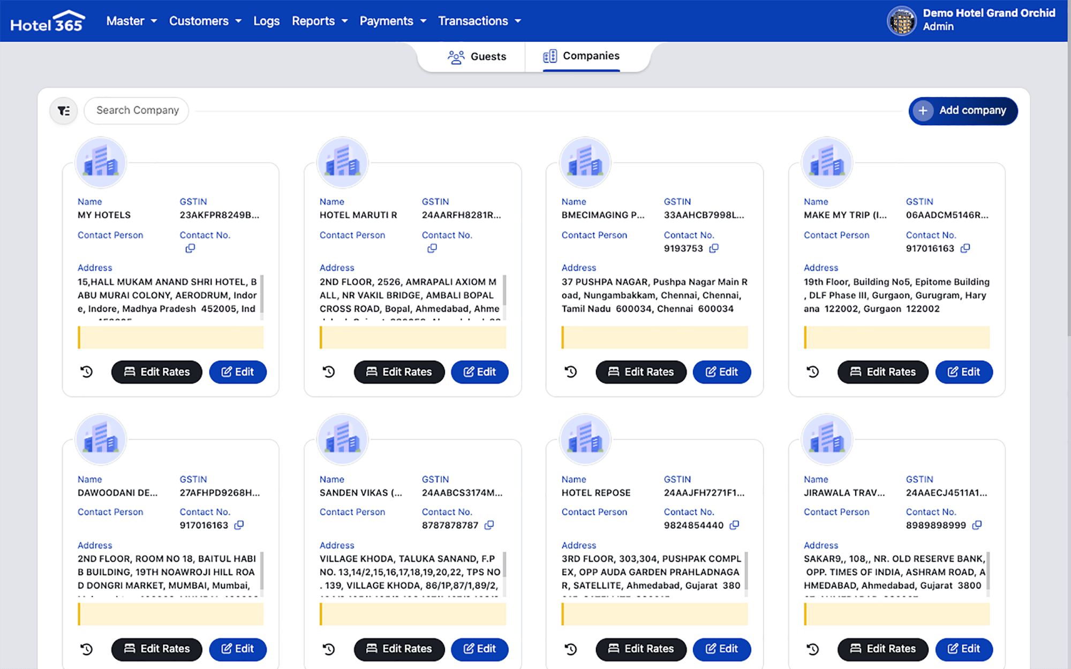Expand the Transactions menu
The image size is (1071, 669).
[479, 21]
